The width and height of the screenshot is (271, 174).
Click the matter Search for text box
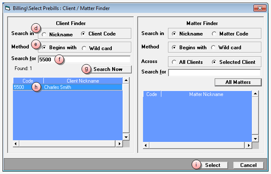(214, 73)
